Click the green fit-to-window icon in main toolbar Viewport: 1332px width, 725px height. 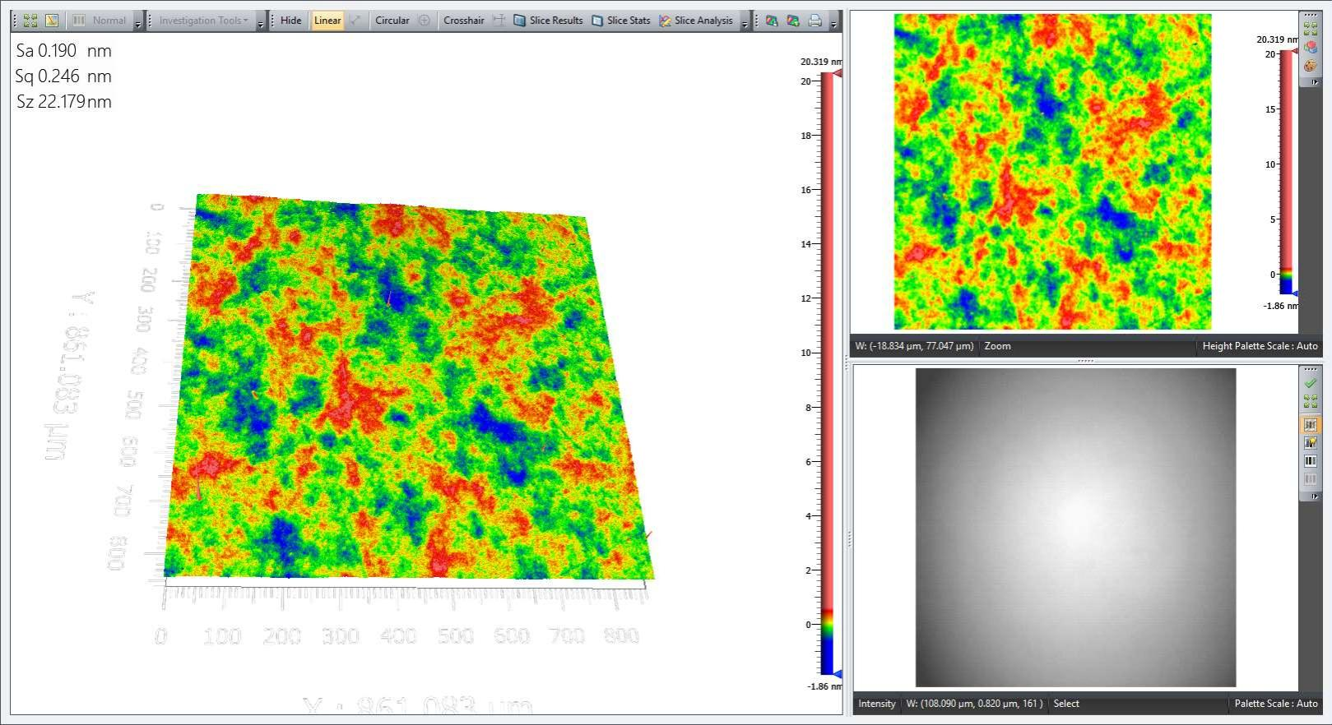[x=30, y=21]
